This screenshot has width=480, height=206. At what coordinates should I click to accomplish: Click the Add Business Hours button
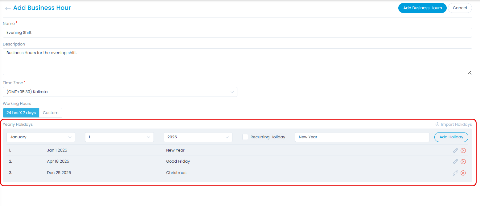tap(422, 8)
